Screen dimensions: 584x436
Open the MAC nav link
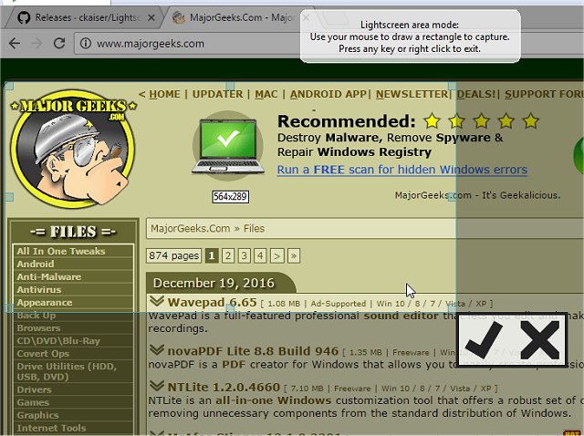pos(266,94)
